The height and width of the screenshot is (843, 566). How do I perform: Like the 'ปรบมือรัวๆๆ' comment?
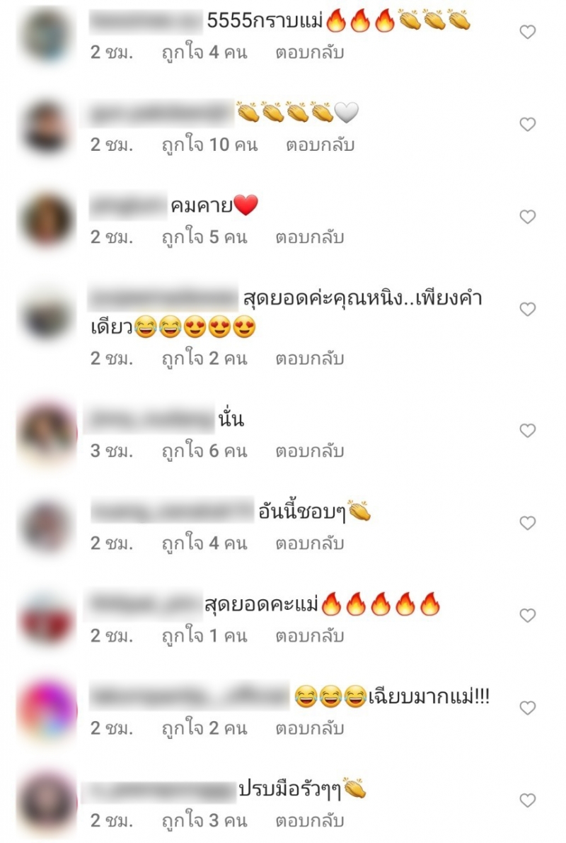pyautogui.click(x=528, y=800)
